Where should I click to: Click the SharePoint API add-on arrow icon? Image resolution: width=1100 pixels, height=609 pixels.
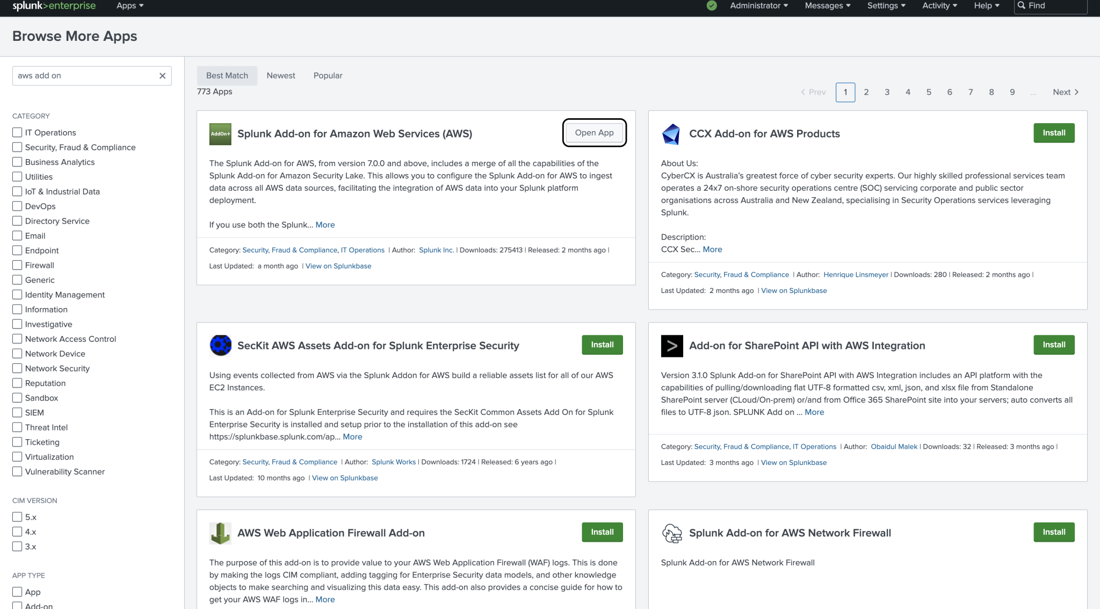671,346
